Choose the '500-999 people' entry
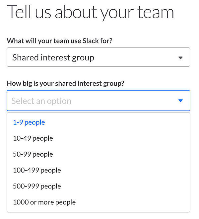This screenshot has height=219, width=199. click(x=37, y=186)
